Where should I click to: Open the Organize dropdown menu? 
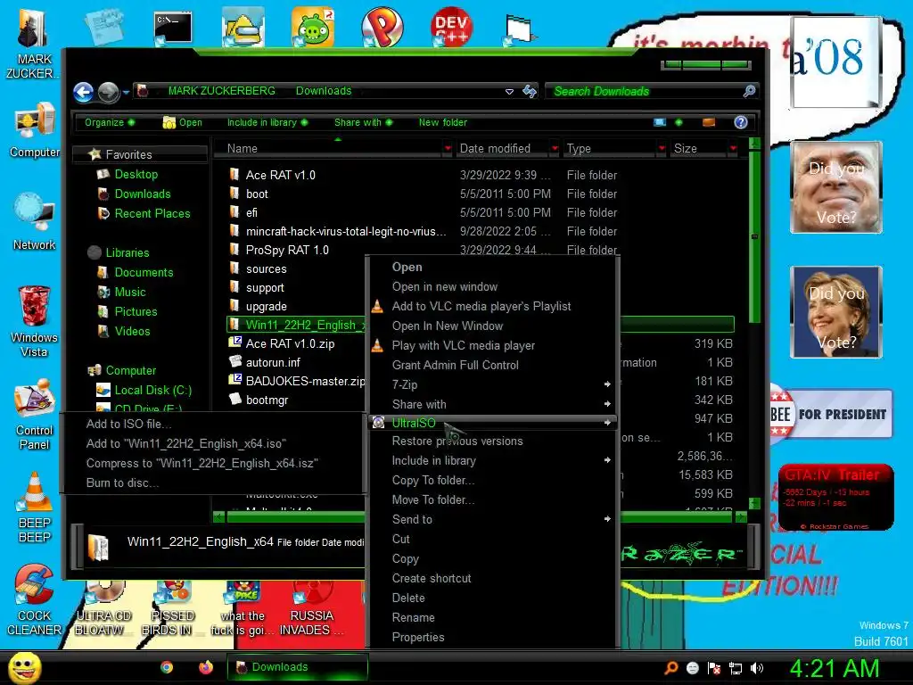click(x=110, y=122)
